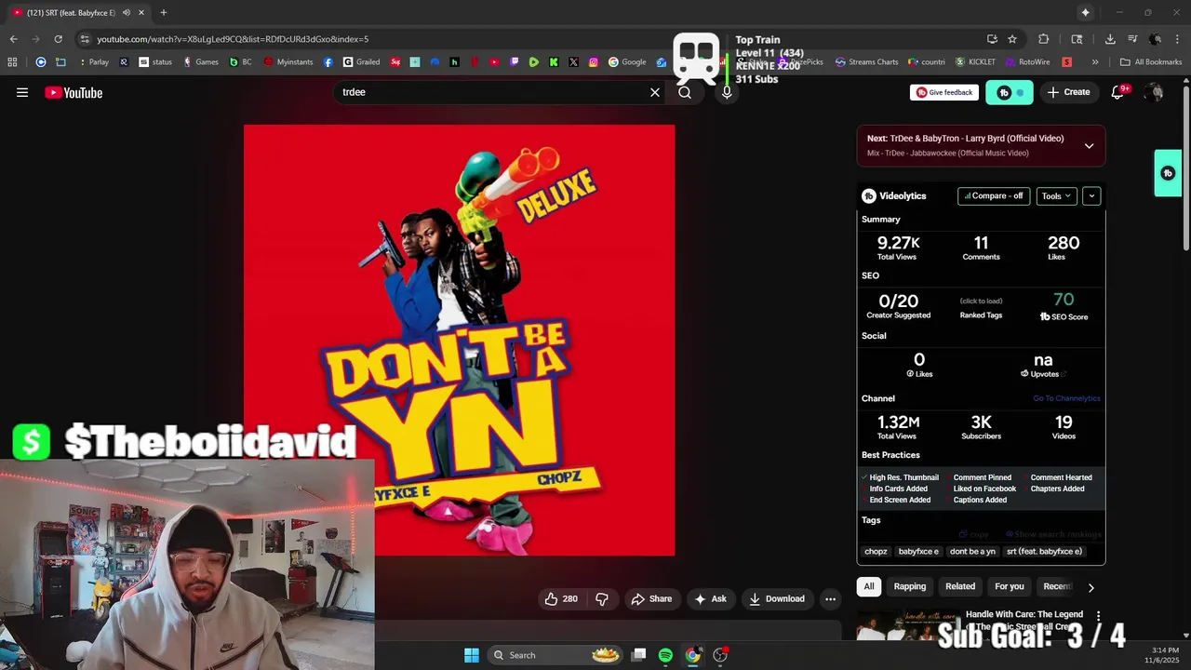Click the 'srt (feat. babyfxce e)' tag
Image resolution: width=1191 pixels, height=670 pixels.
1044,551
